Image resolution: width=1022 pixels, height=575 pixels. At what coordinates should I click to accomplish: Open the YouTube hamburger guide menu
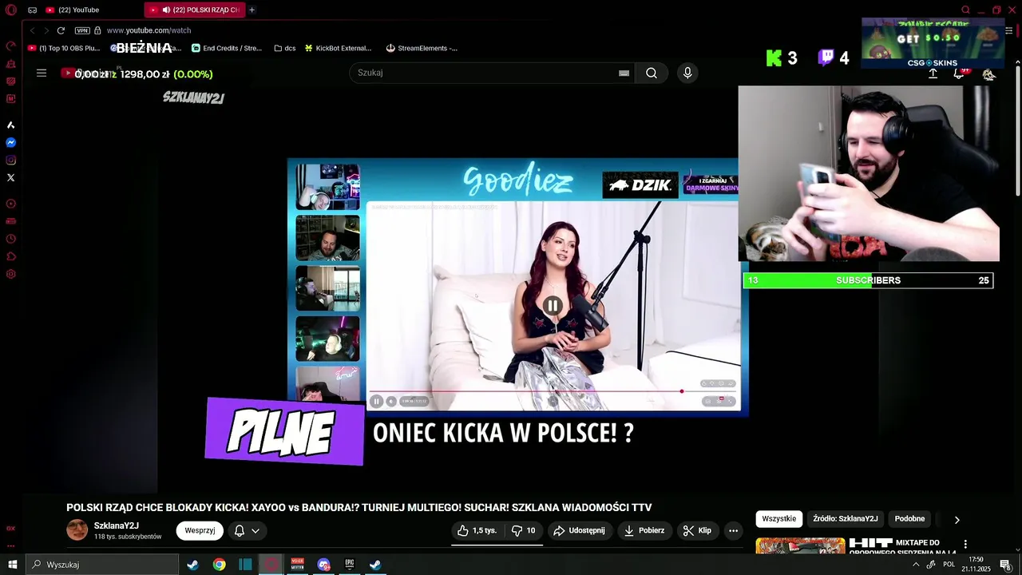[x=42, y=73]
